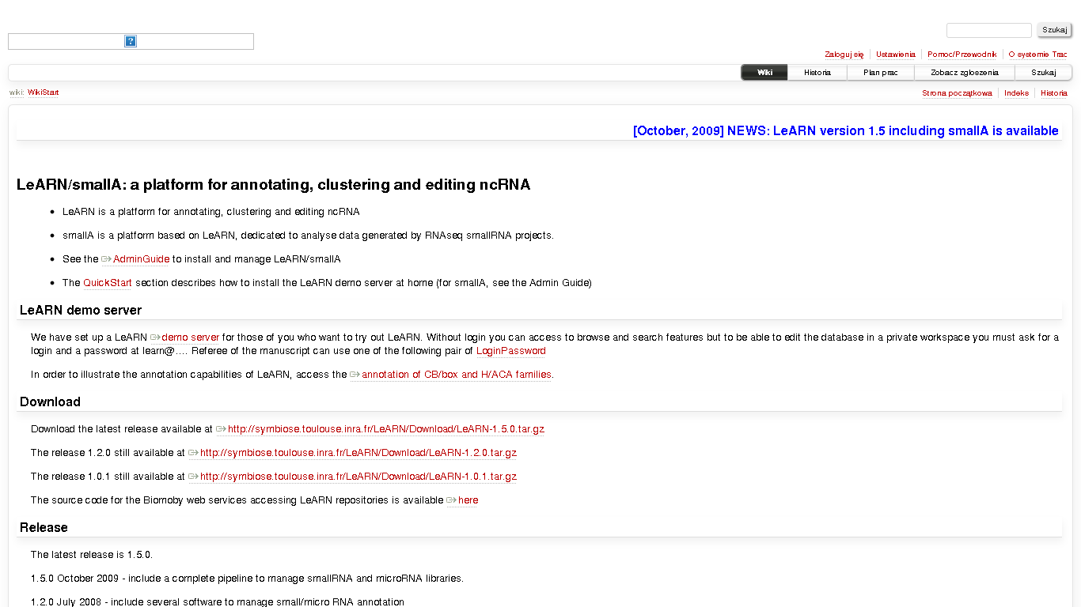This screenshot has height=607, width=1081.
Task: Download the LeARN-1.5.0.tar.gz release
Action: tap(385, 429)
